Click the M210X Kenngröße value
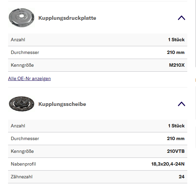 [x=177, y=65]
